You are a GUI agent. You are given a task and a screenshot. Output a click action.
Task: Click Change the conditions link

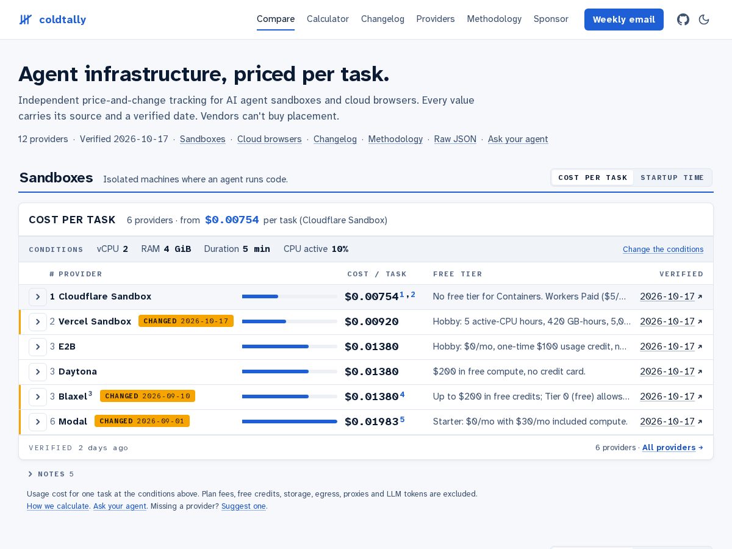coord(663,249)
